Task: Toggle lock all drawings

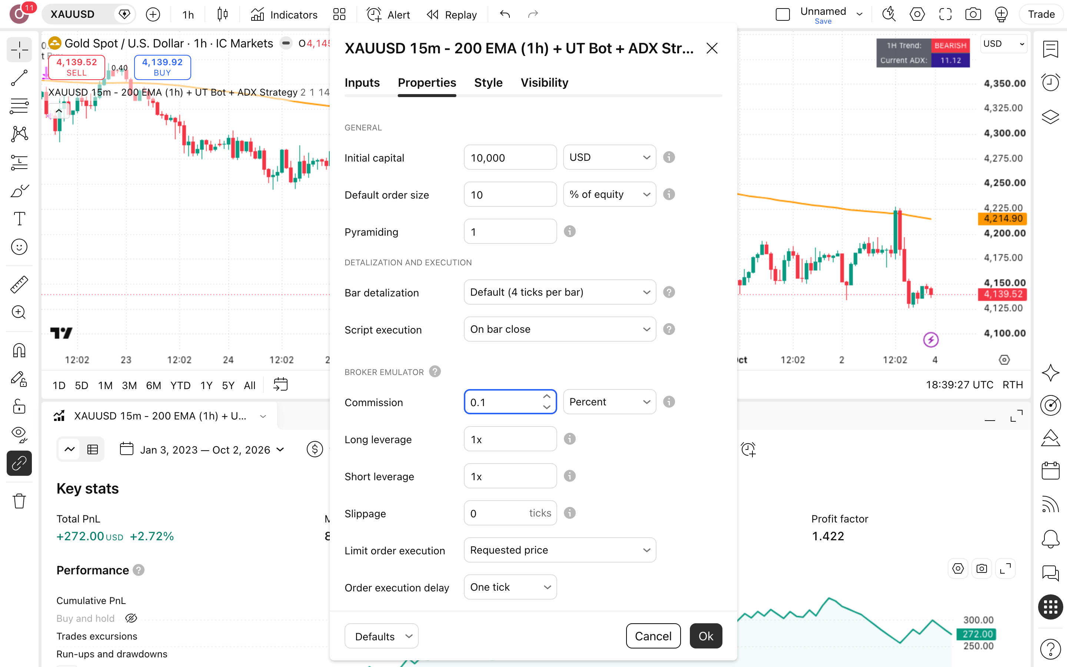Action: coord(19,406)
